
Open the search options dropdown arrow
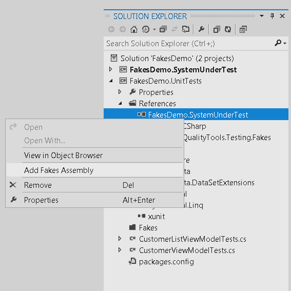pyautogui.click(x=285, y=44)
